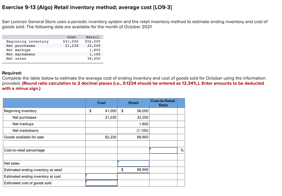Click the Retail column header
Image resolution: width=282 pixels, height=196 pixels.
pyautogui.click(x=133, y=103)
